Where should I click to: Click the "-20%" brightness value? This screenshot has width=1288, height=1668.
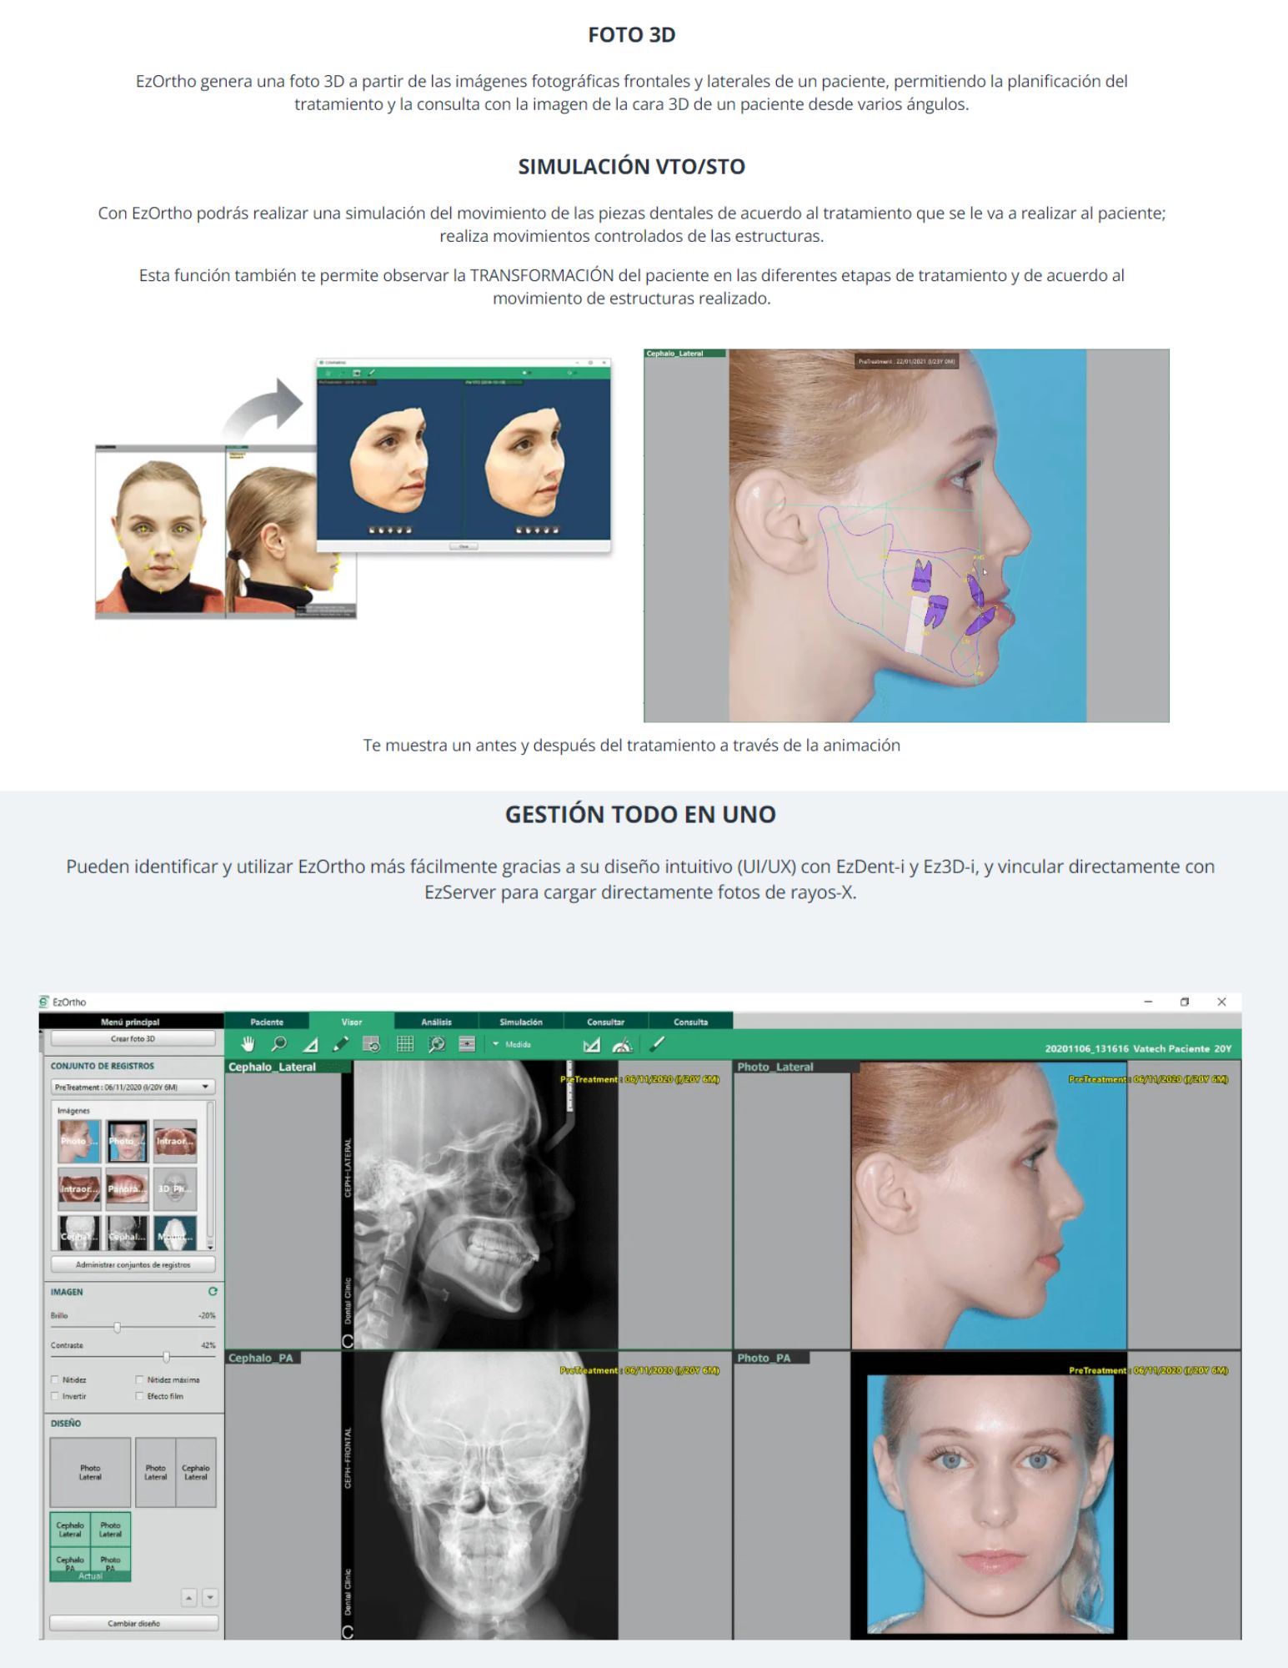click(x=207, y=1315)
